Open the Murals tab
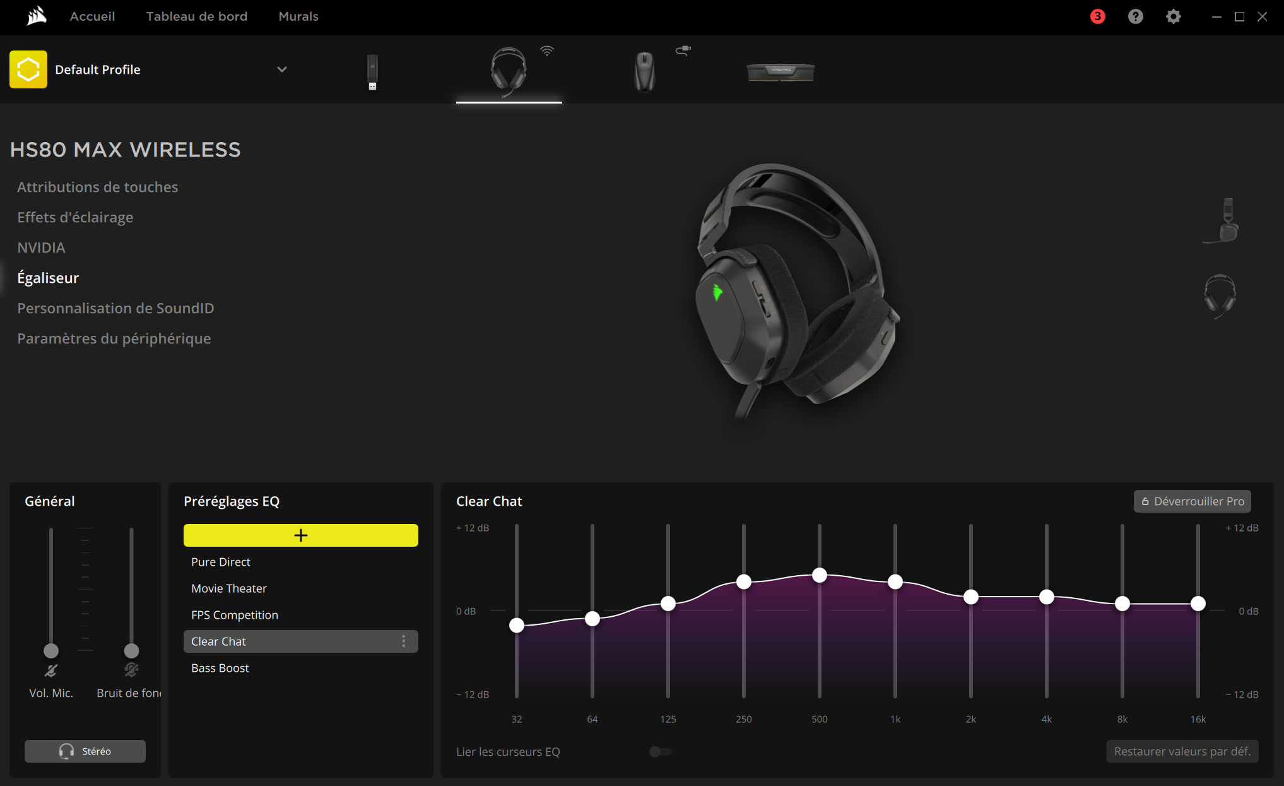The width and height of the screenshot is (1284, 786). (298, 16)
